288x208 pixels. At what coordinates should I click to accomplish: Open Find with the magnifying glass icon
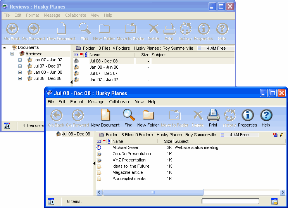pyautogui.click(x=128, y=115)
